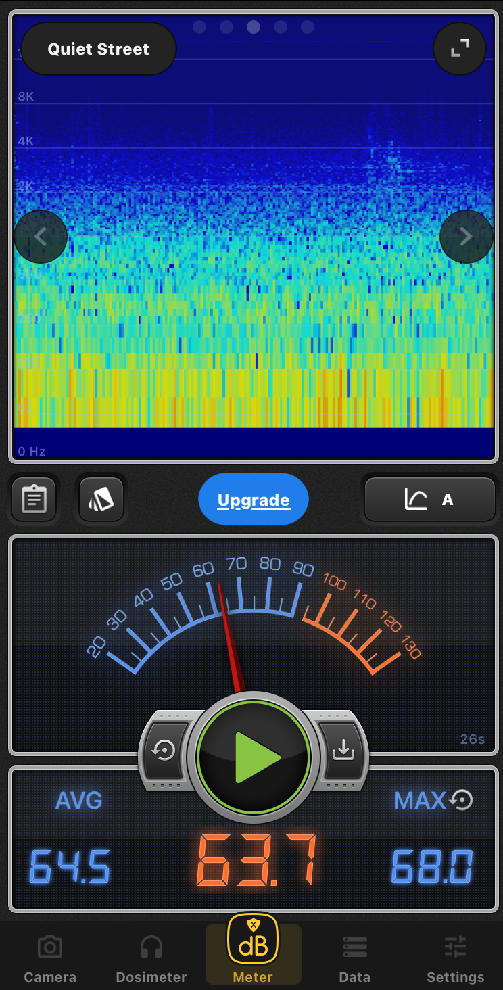The height and width of the screenshot is (990, 503).
Task: Open the Data tab
Action: click(354, 959)
